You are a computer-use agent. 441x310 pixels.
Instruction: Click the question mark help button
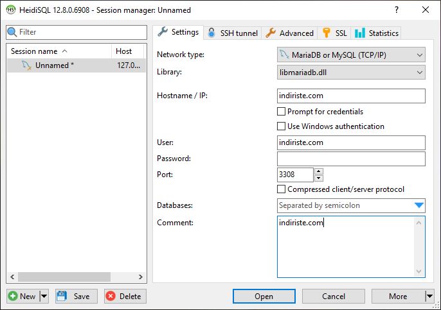[x=397, y=10]
